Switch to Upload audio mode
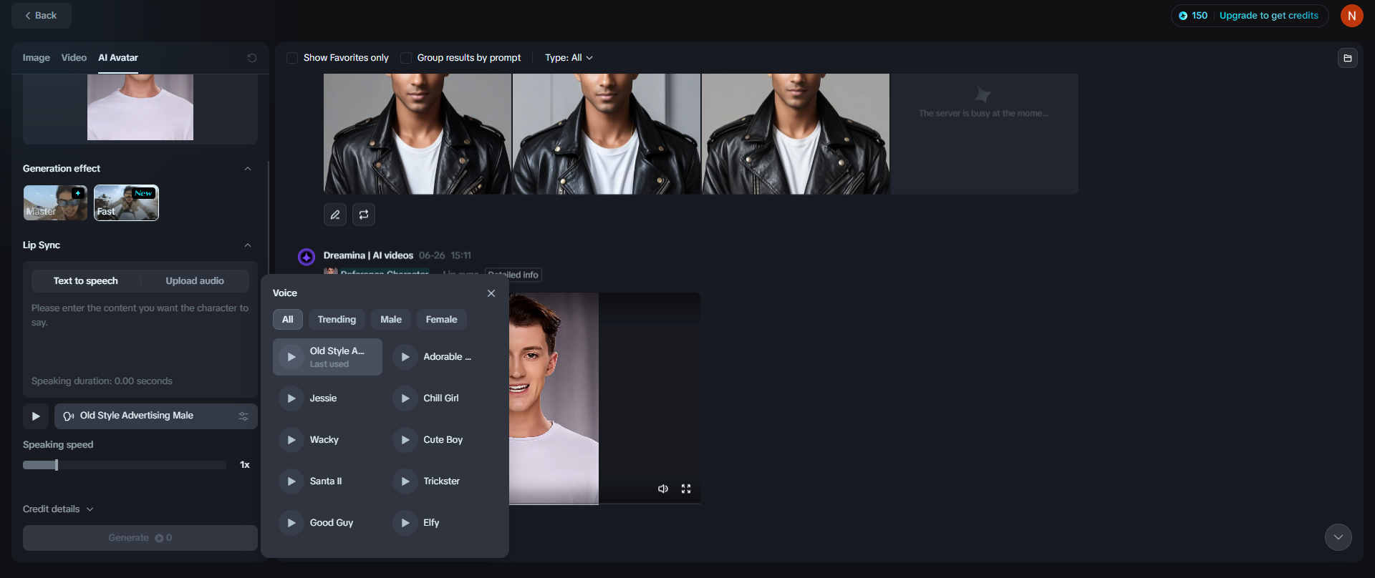This screenshot has height=578, width=1375. (x=195, y=281)
